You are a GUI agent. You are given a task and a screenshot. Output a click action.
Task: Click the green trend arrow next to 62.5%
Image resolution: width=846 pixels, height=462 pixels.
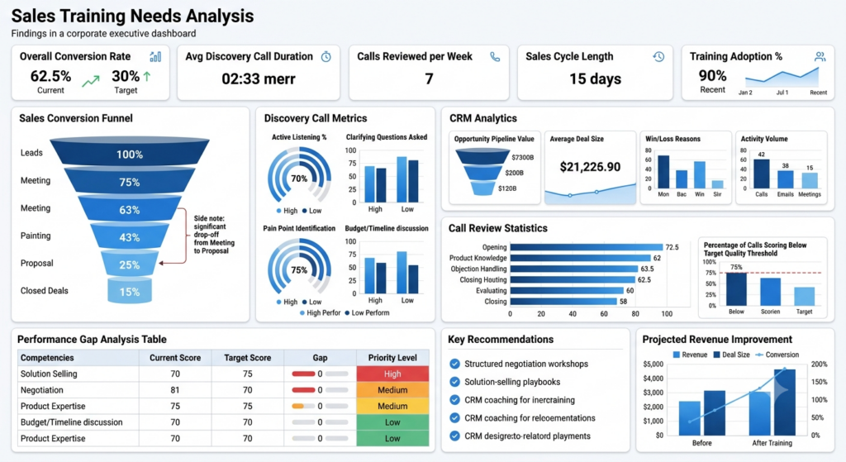point(91,81)
